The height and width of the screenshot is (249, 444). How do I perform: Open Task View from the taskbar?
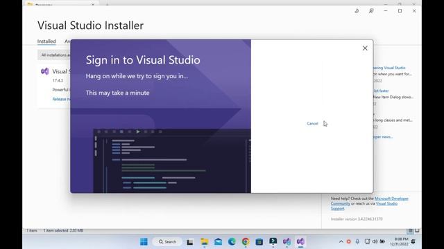click(x=189, y=241)
